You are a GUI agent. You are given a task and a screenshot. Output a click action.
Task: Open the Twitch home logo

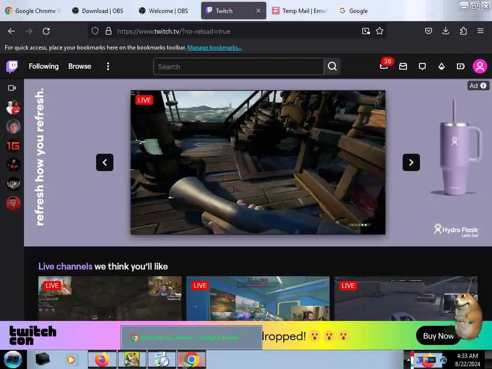(x=12, y=66)
